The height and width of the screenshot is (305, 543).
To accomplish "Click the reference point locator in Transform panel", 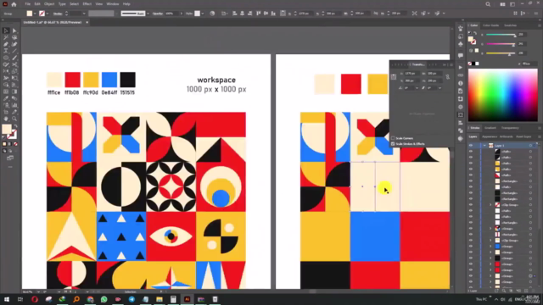I will click(x=394, y=77).
